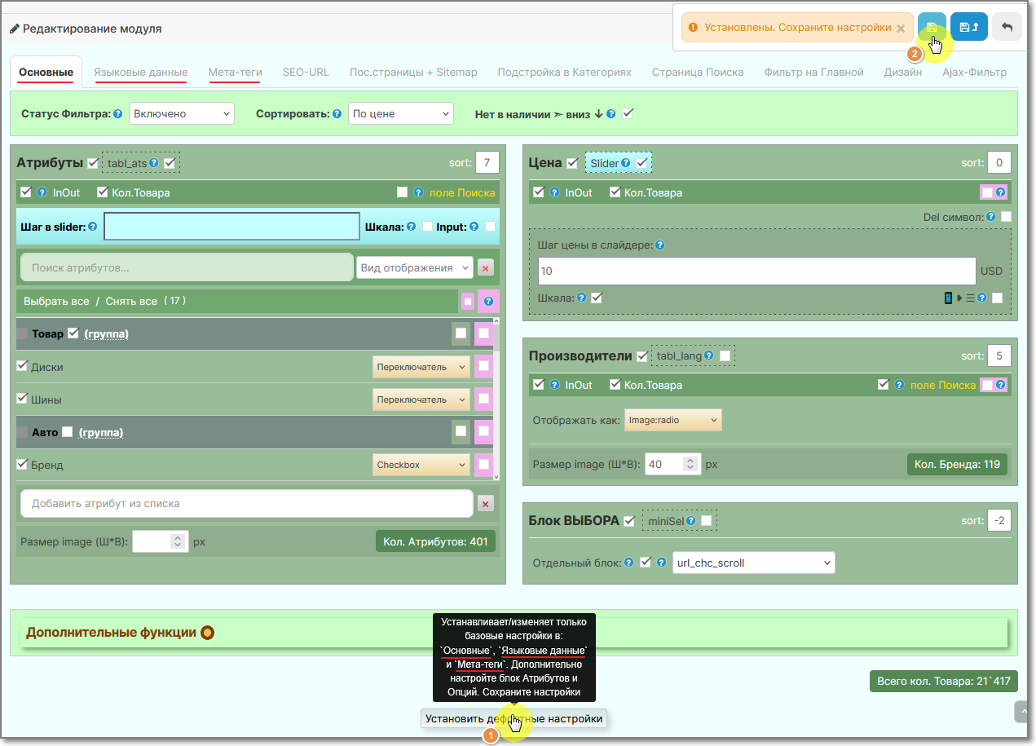Click the Снять все link
1036x746 pixels.
[x=131, y=301]
